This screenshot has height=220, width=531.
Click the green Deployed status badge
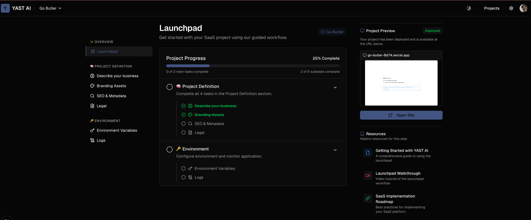pyautogui.click(x=432, y=31)
